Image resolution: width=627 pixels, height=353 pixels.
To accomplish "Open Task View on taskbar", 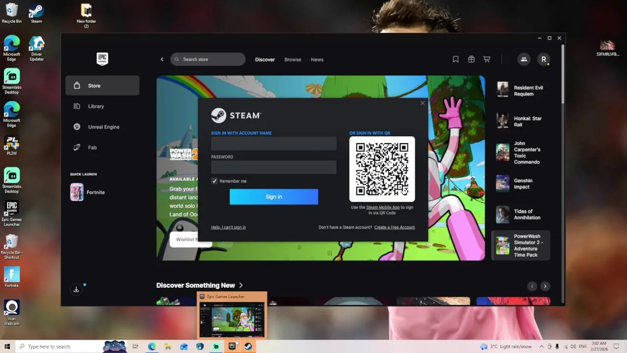I will (135, 347).
